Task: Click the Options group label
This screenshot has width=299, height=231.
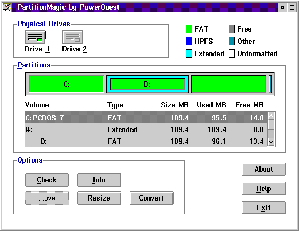Action: (30, 160)
